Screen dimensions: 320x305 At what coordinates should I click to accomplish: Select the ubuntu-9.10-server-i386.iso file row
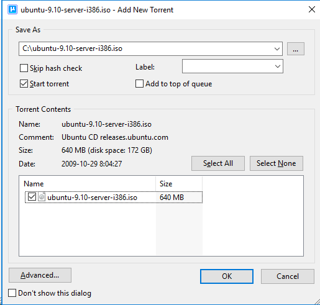tap(114, 197)
